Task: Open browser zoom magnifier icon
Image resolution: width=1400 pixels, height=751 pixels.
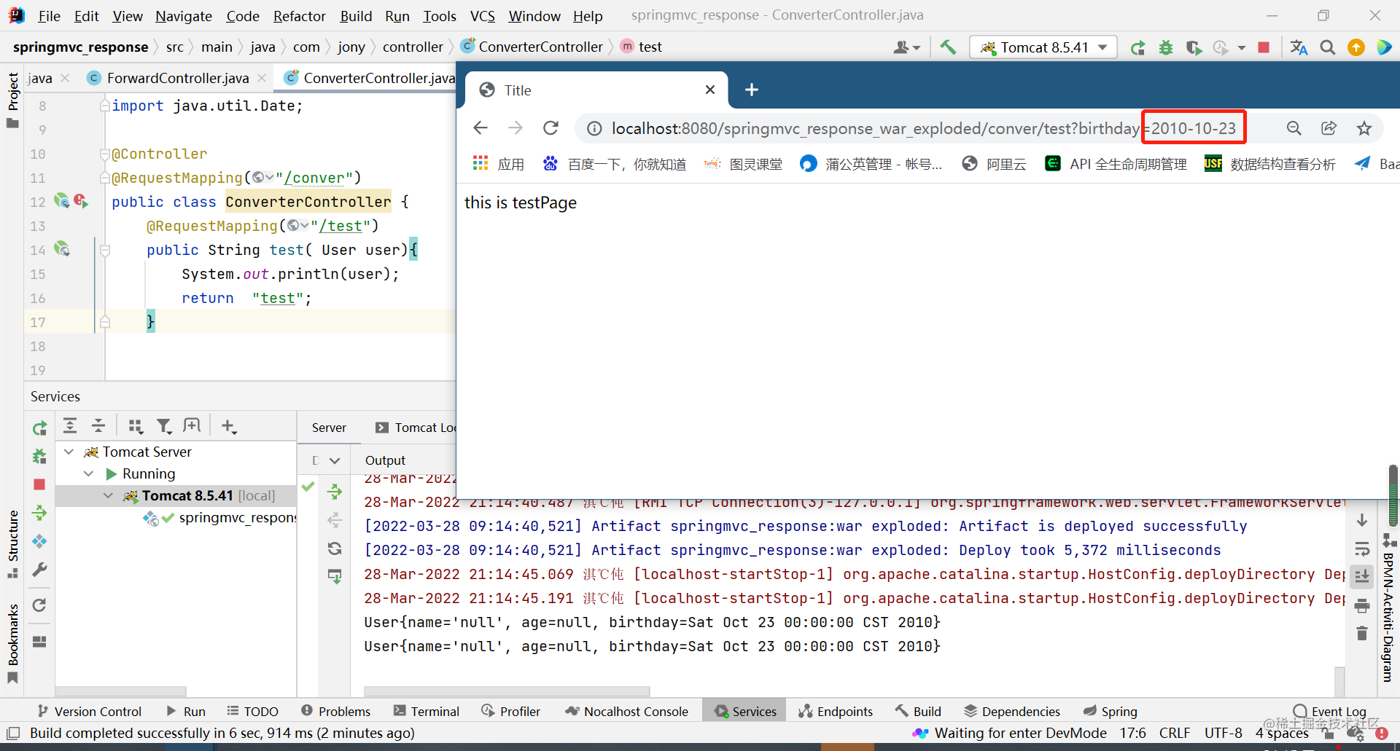Action: pos(1294,128)
